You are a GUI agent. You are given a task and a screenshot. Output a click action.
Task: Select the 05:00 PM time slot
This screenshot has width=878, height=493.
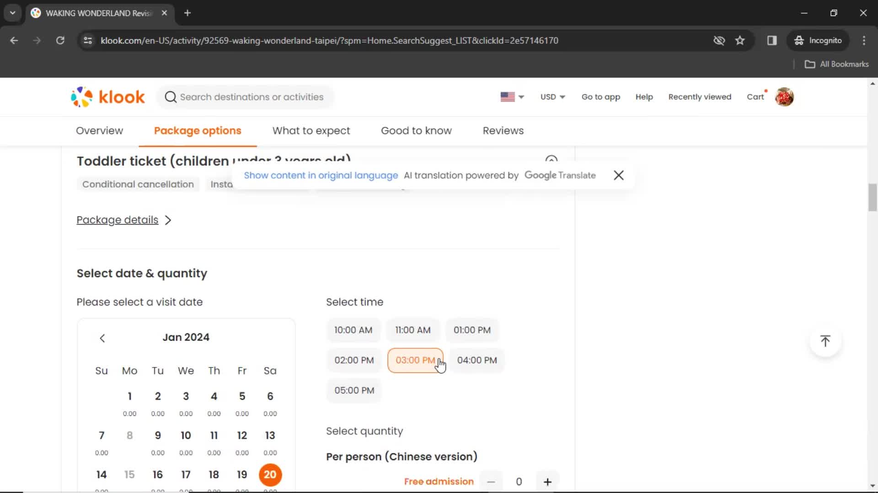[x=354, y=390]
